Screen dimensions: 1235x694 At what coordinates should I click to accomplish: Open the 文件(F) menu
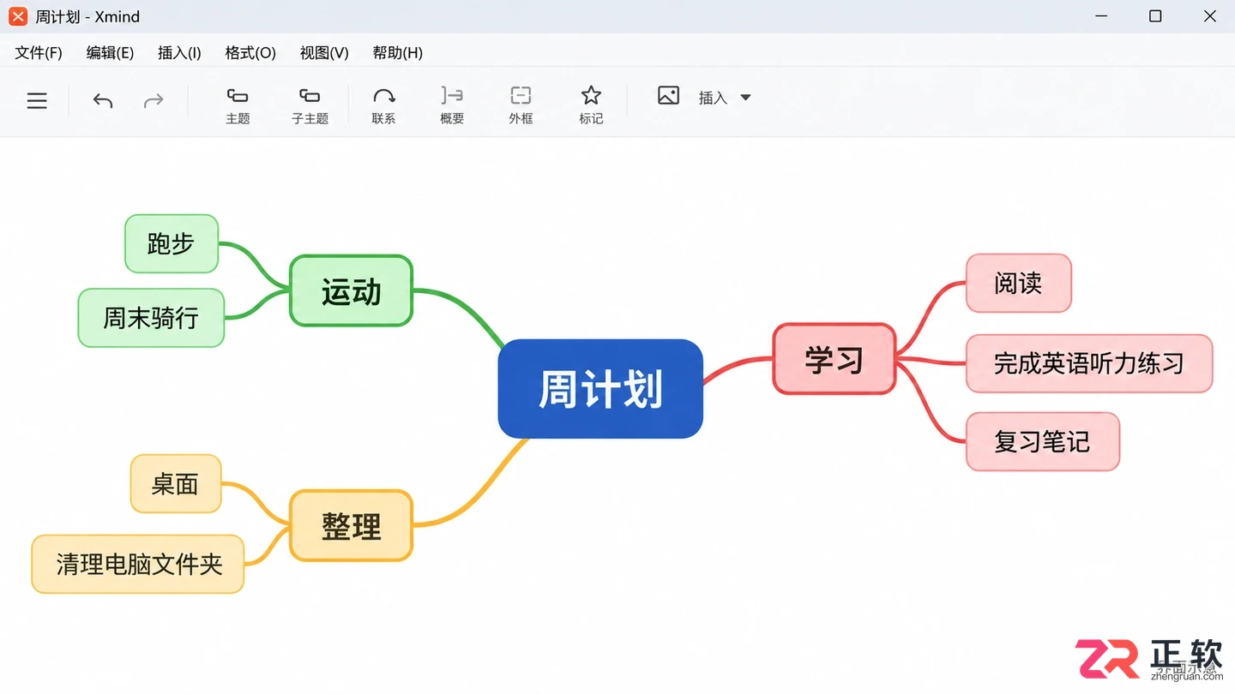[39, 53]
